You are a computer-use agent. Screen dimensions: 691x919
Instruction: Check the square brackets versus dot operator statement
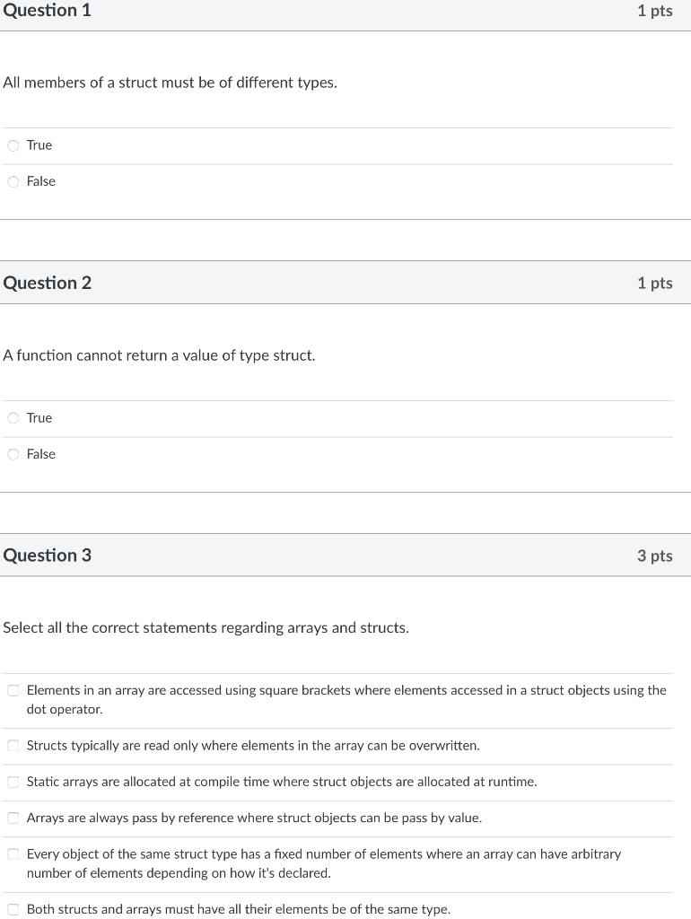pos(13,690)
